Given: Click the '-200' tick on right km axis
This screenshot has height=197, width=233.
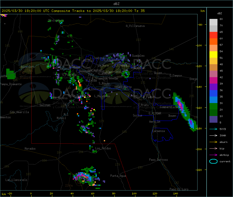Looking at the screenshot, I should pos(199,149).
